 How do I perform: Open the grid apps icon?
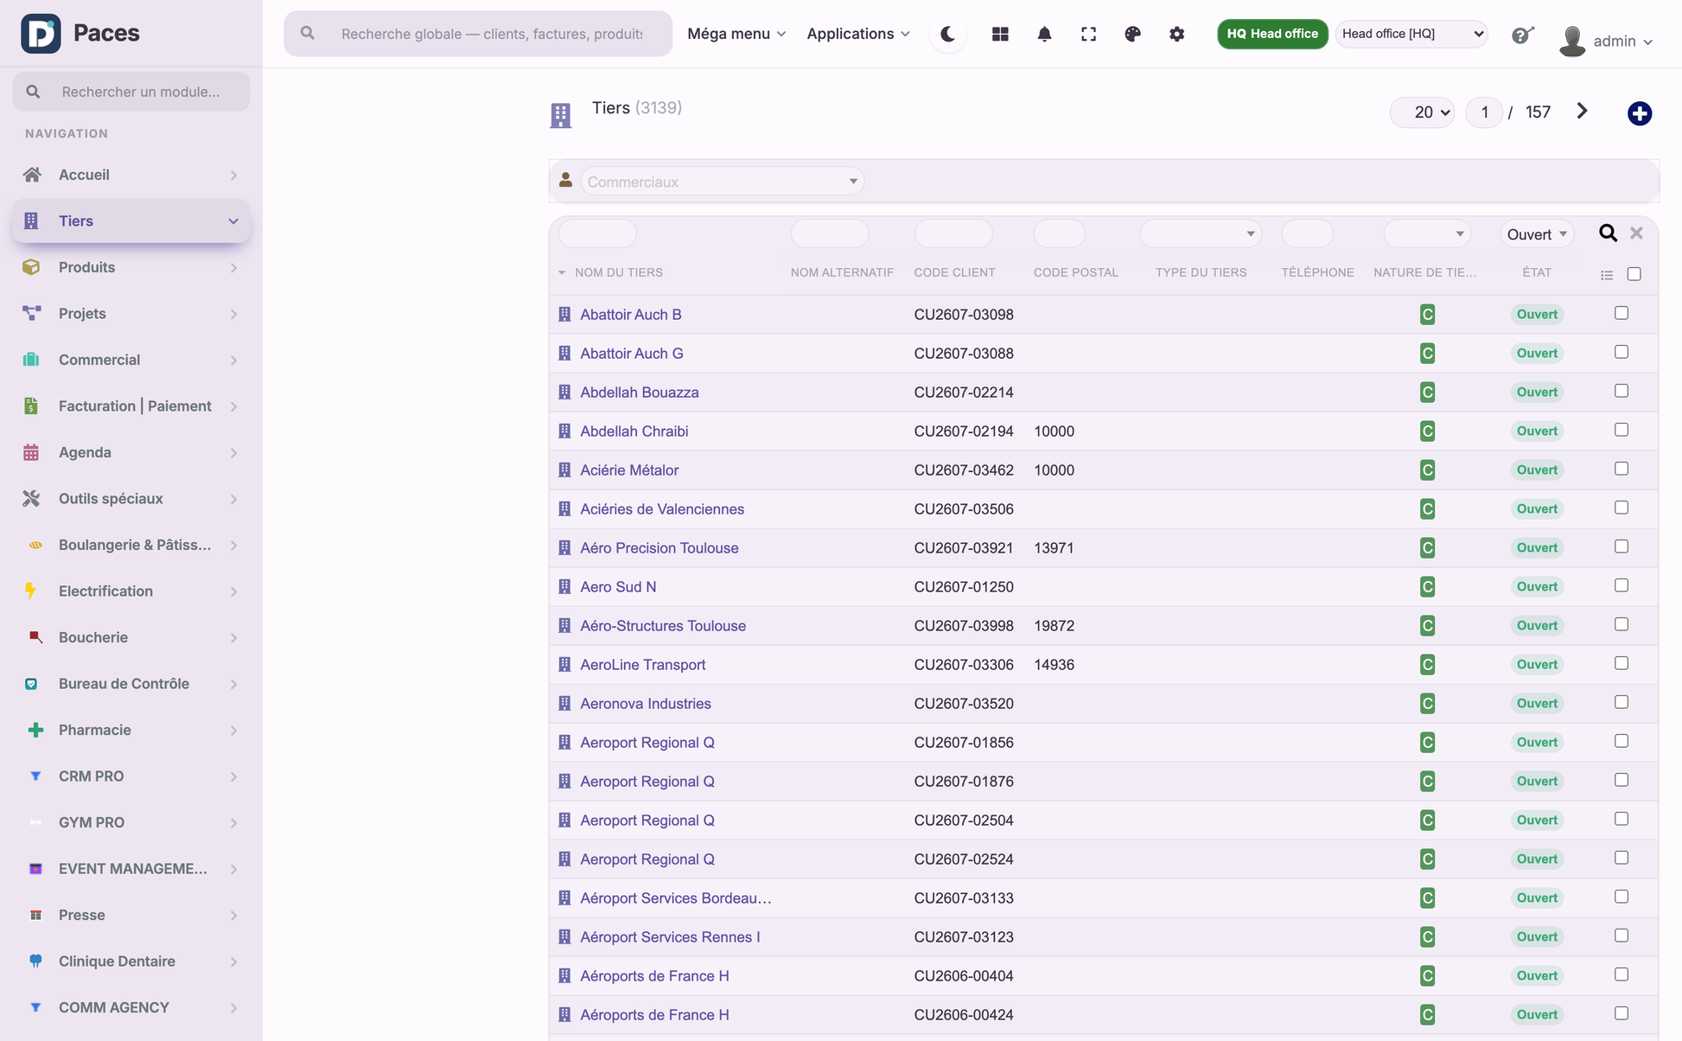pyautogui.click(x=1000, y=34)
